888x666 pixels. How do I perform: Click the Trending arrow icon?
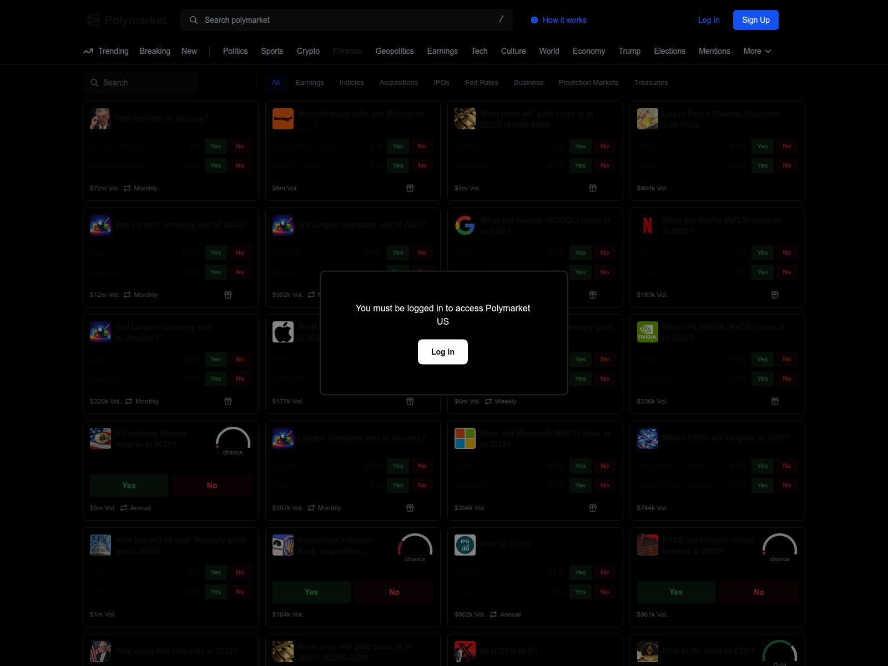pyautogui.click(x=88, y=51)
